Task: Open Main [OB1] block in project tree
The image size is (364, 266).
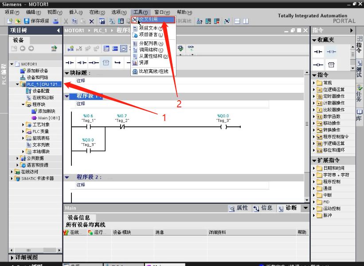Action: coord(46,118)
